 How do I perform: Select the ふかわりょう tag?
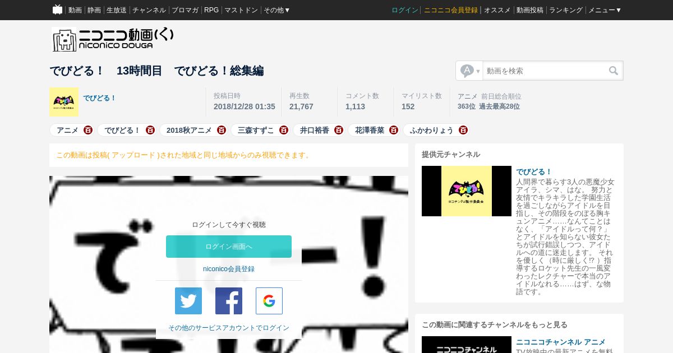(x=432, y=130)
